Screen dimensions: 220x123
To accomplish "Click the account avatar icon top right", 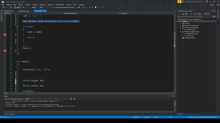I will (x=218, y=4).
